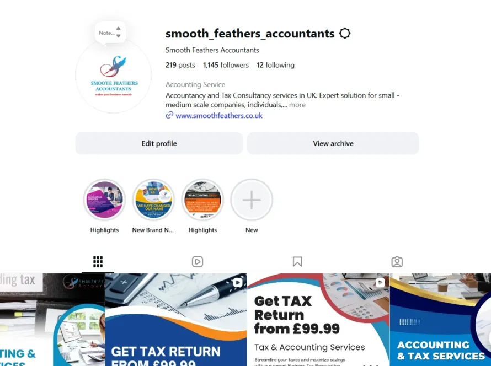491x366 pixels.
Task: Open the New Brand N... highlight
Action: (153, 200)
